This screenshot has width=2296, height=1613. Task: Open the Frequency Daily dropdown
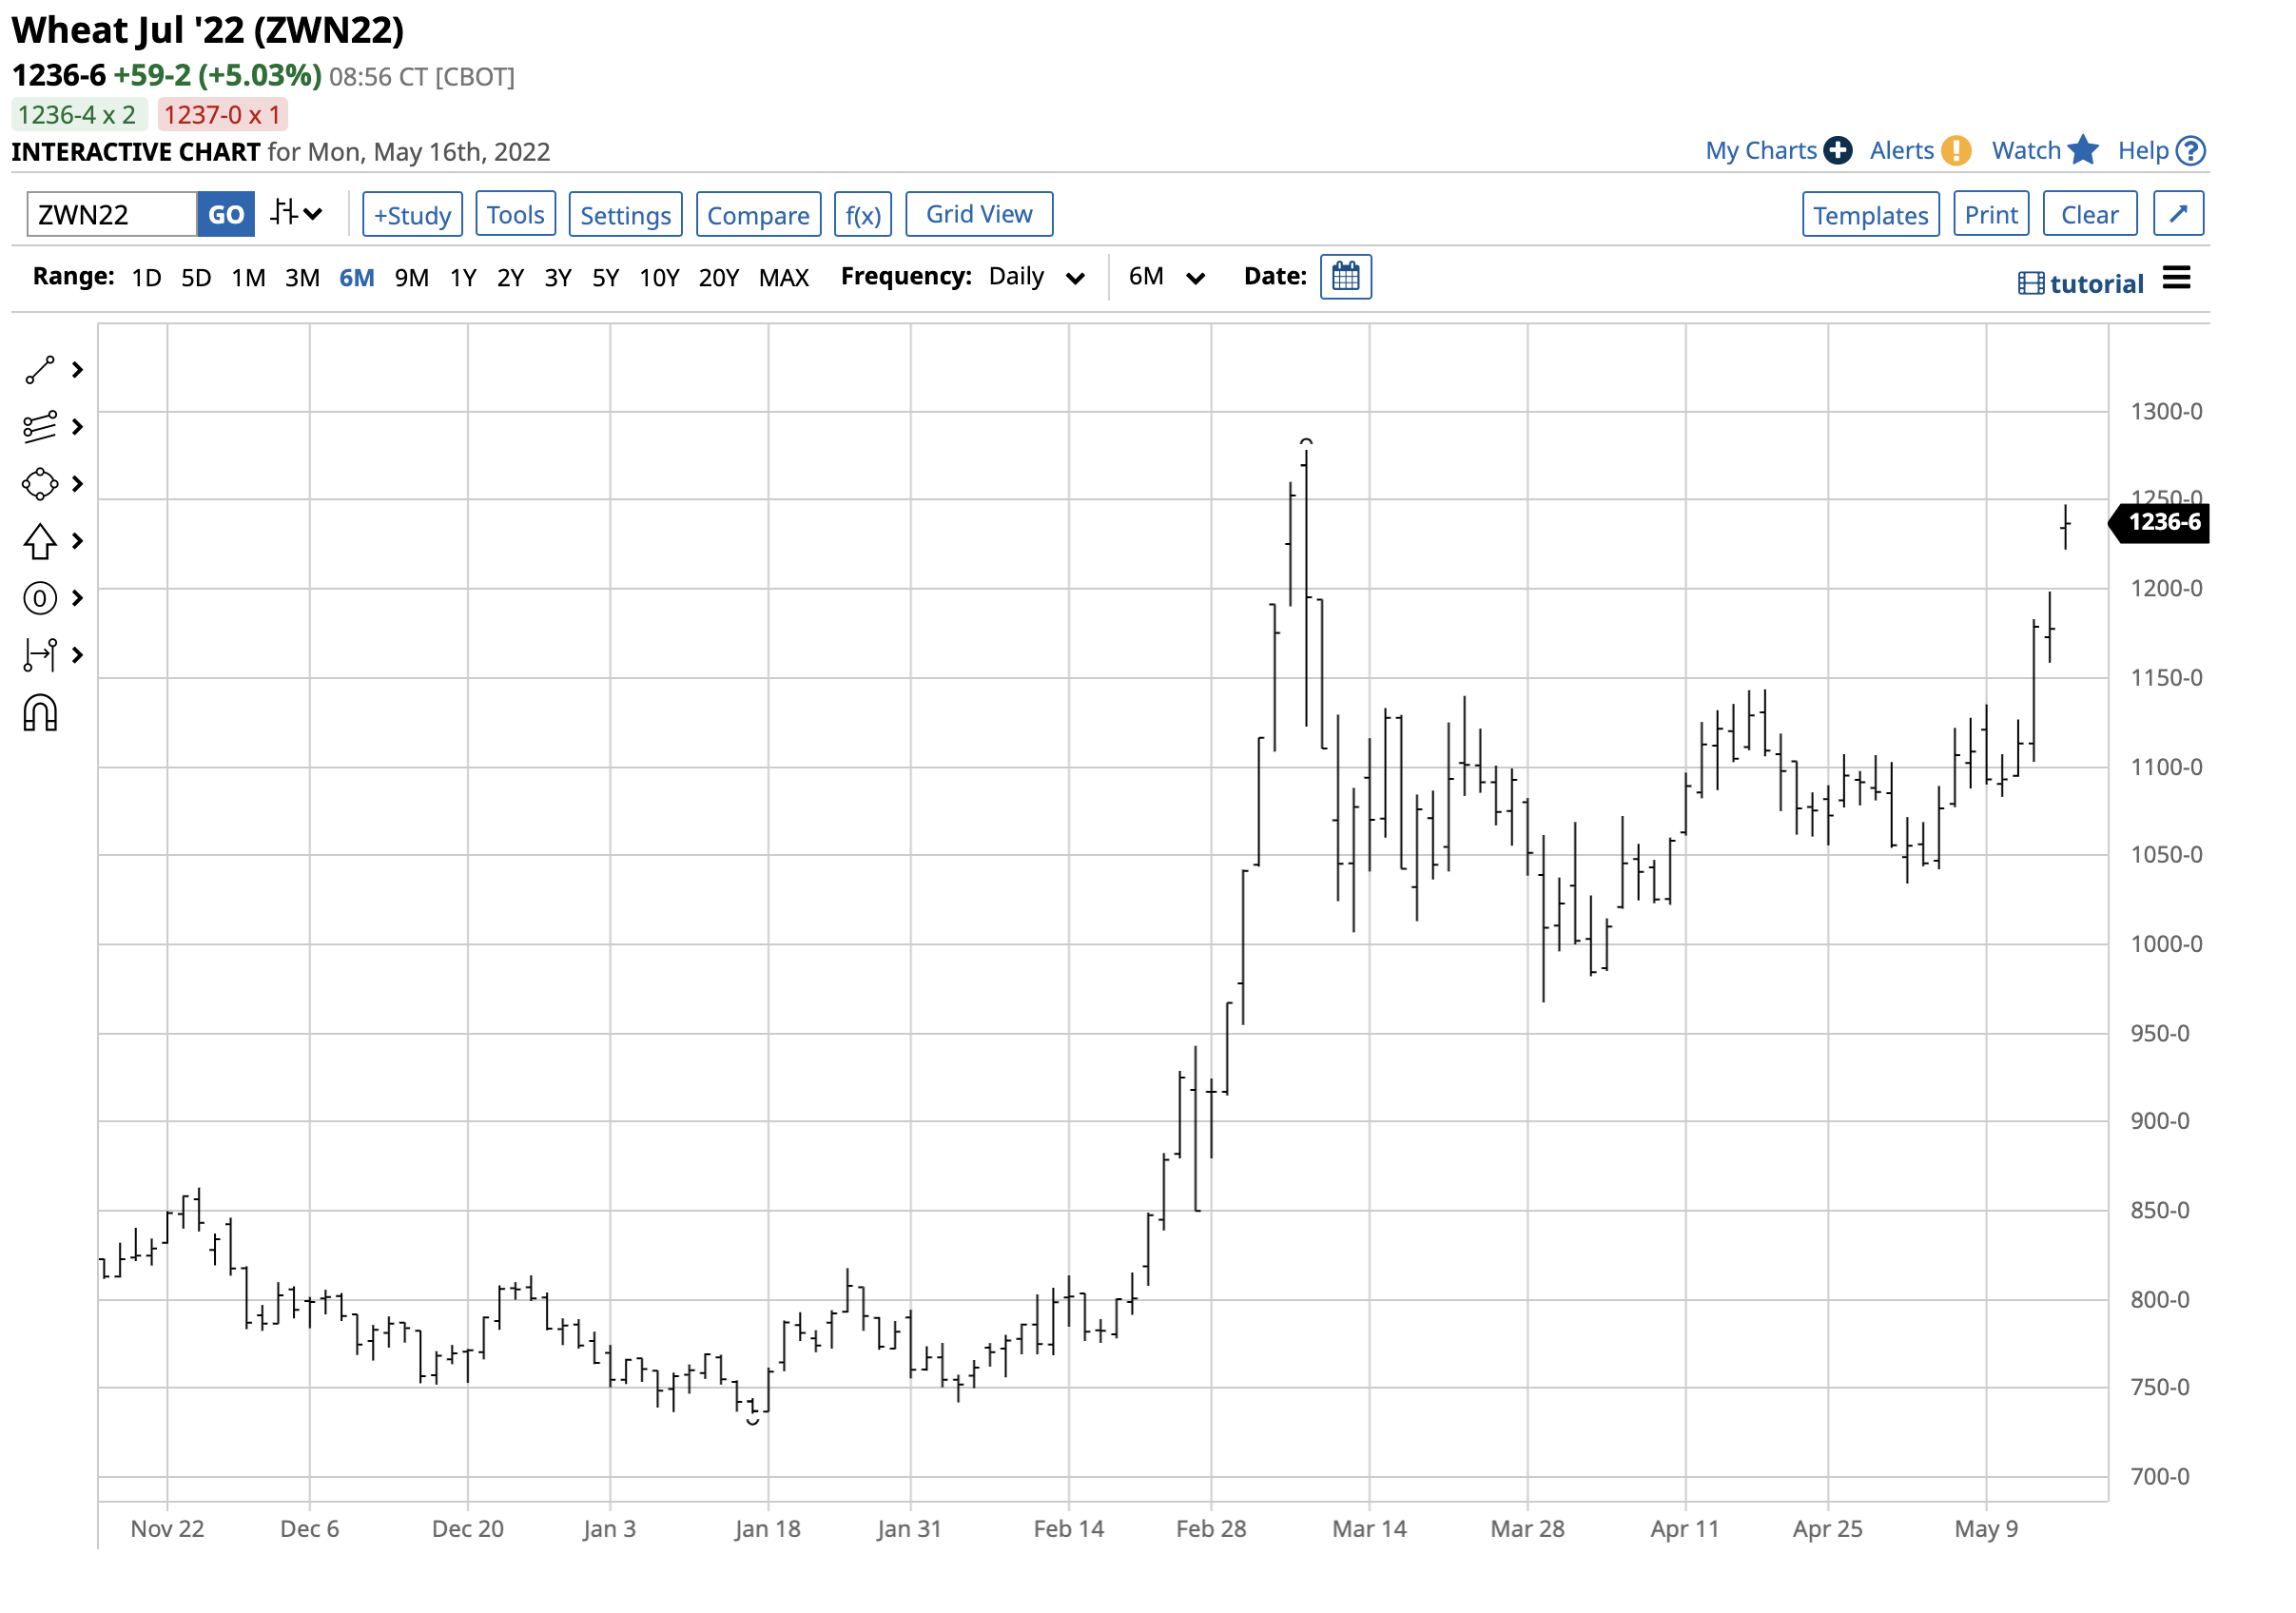pyautogui.click(x=1036, y=277)
